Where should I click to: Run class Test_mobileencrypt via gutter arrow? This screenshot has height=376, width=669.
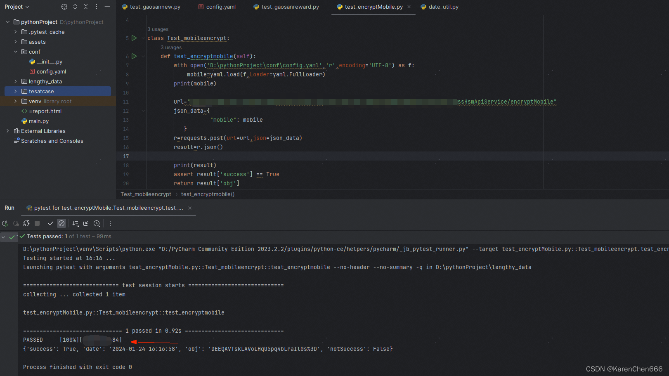click(134, 38)
